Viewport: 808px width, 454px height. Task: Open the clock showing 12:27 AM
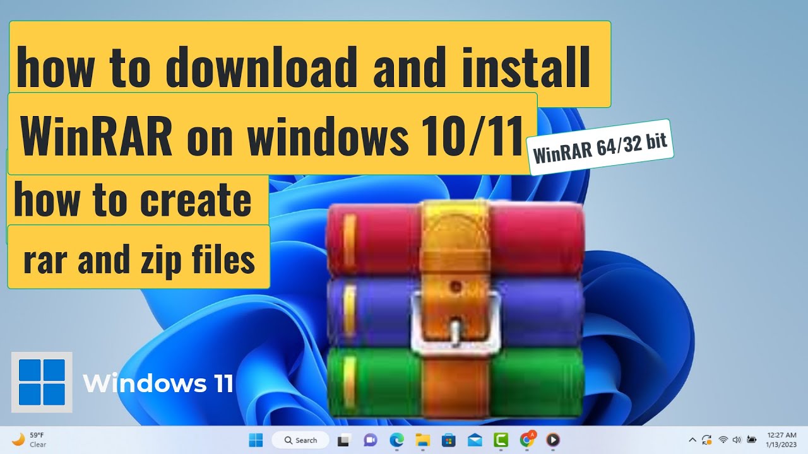click(781, 439)
